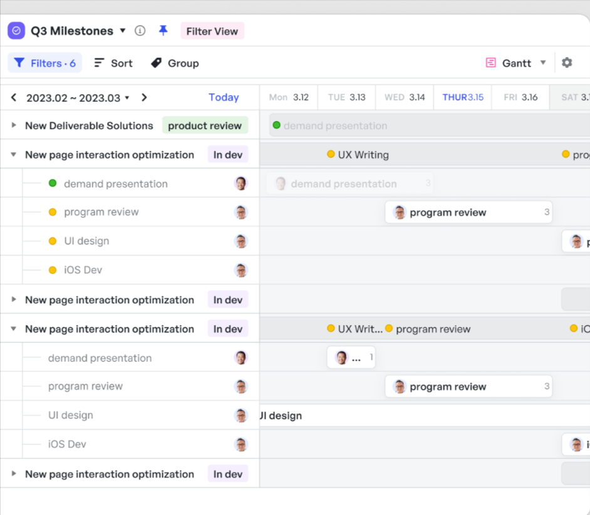
Task: Click the blue pin icon
Action: pos(163,31)
